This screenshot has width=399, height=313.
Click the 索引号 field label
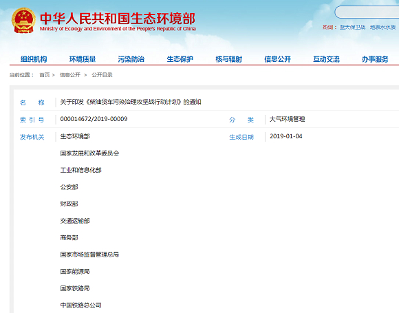click(x=32, y=120)
